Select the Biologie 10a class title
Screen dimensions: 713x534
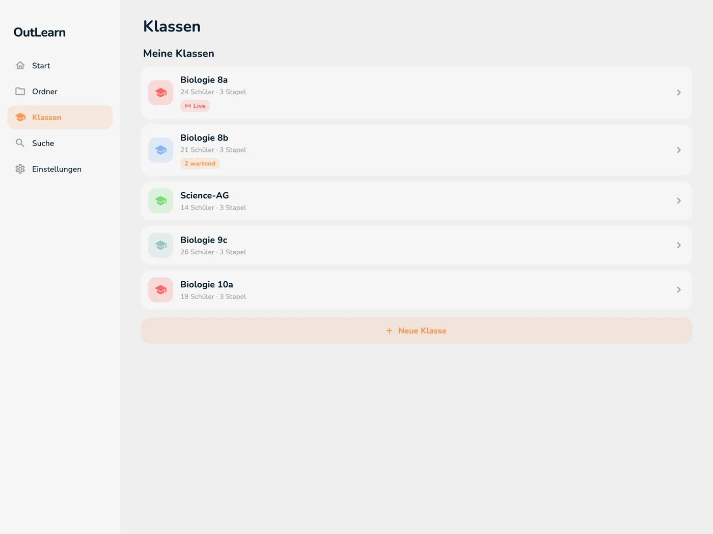(x=207, y=284)
